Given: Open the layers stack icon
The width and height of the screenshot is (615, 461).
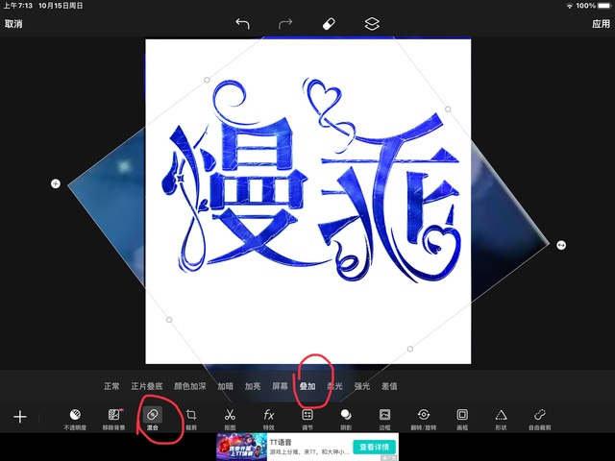Looking at the screenshot, I should [372, 23].
